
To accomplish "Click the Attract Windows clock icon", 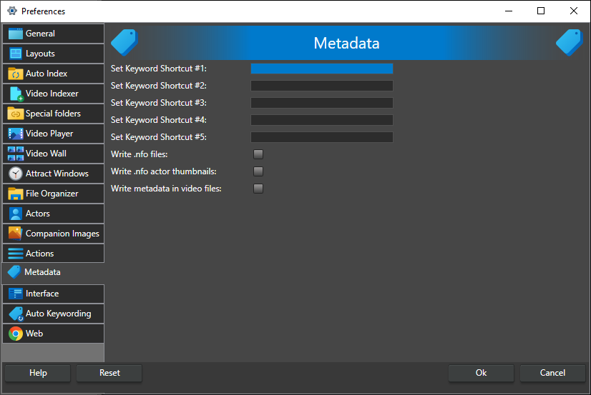I will (x=15, y=174).
